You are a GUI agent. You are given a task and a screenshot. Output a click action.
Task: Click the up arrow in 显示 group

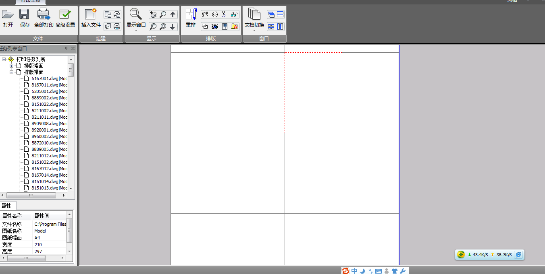(x=173, y=15)
